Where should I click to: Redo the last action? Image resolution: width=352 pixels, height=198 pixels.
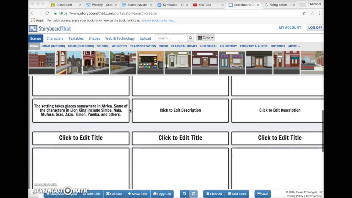(193, 194)
